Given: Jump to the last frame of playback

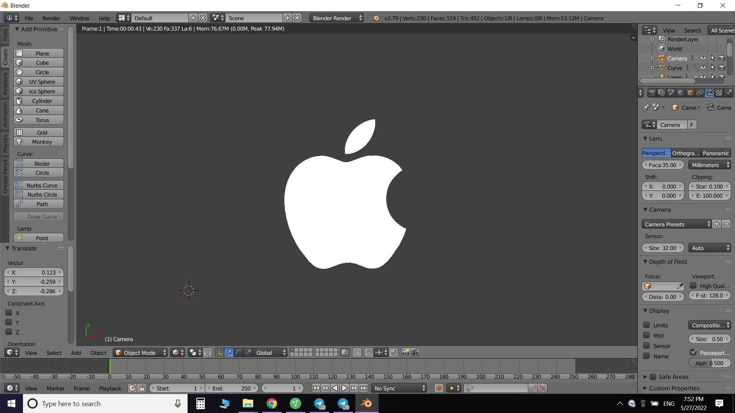Looking at the screenshot, I should (x=364, y=388).
